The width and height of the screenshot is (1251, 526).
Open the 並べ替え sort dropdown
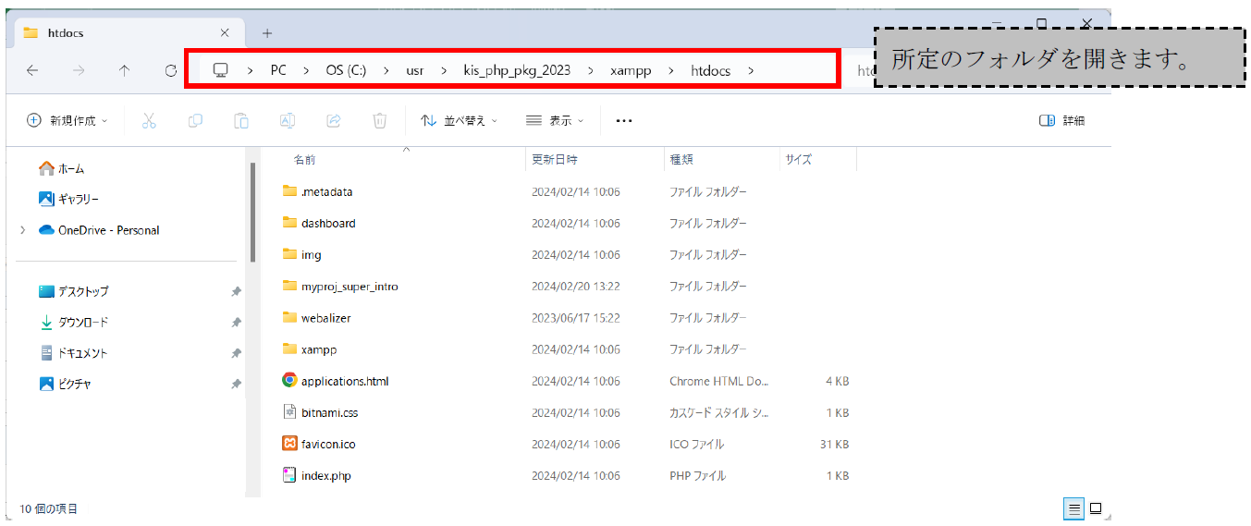[460, 120]
